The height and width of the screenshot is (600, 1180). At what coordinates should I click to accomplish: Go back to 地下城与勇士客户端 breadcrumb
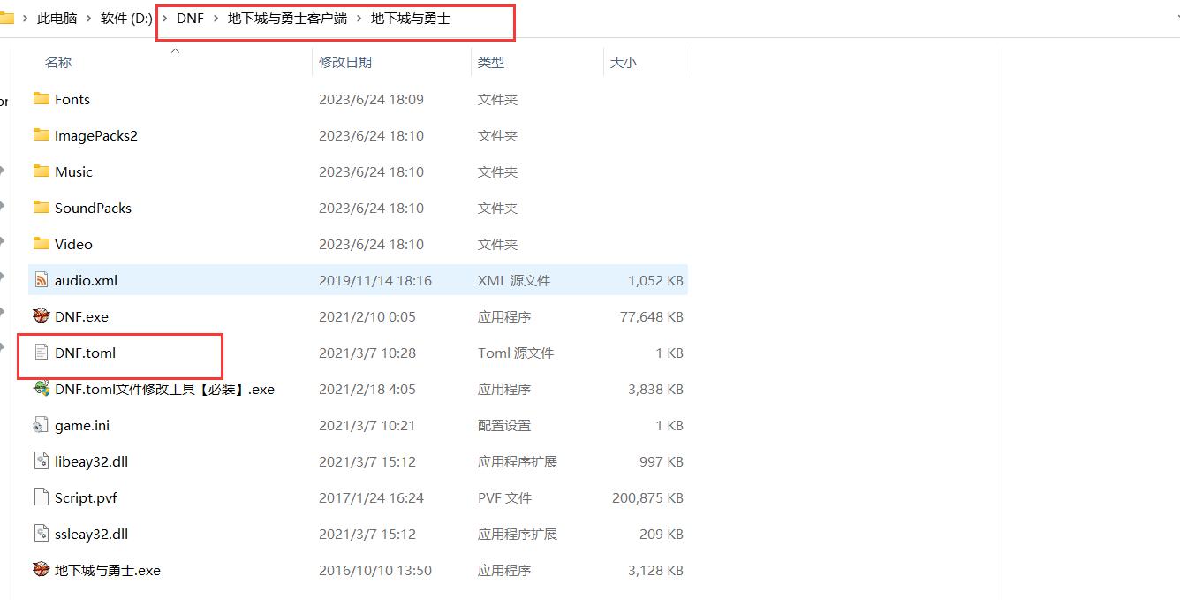[287, 17]
